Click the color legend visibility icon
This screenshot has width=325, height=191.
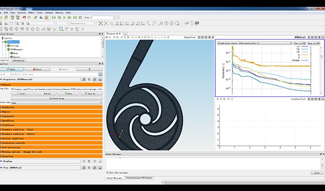(1, 24)
